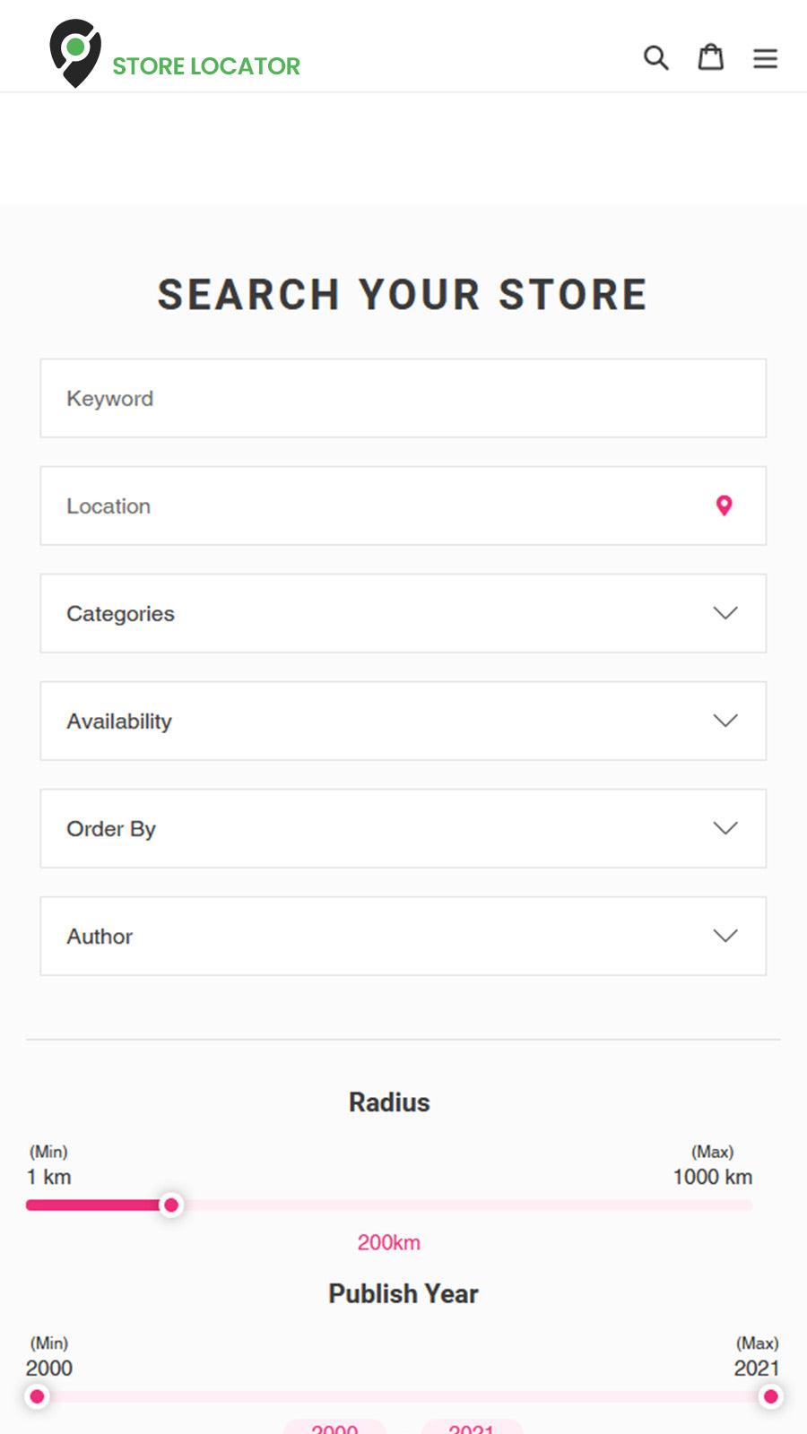Click the search magnifier icon
The width and height of the screenshot is (807, 1434).
click(x=655, y=58)
